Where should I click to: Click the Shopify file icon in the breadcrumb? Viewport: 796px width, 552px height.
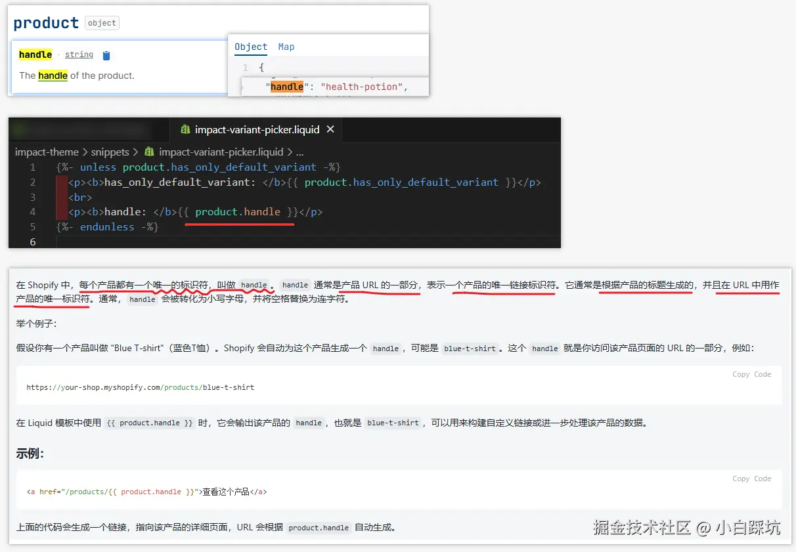[x=148, y=152]
